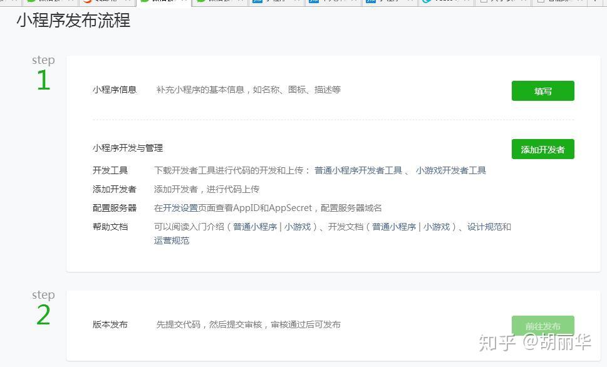Click the 前往发布 button in step 2
Screen dimensions: 607x367
click(x=544, y=325)
